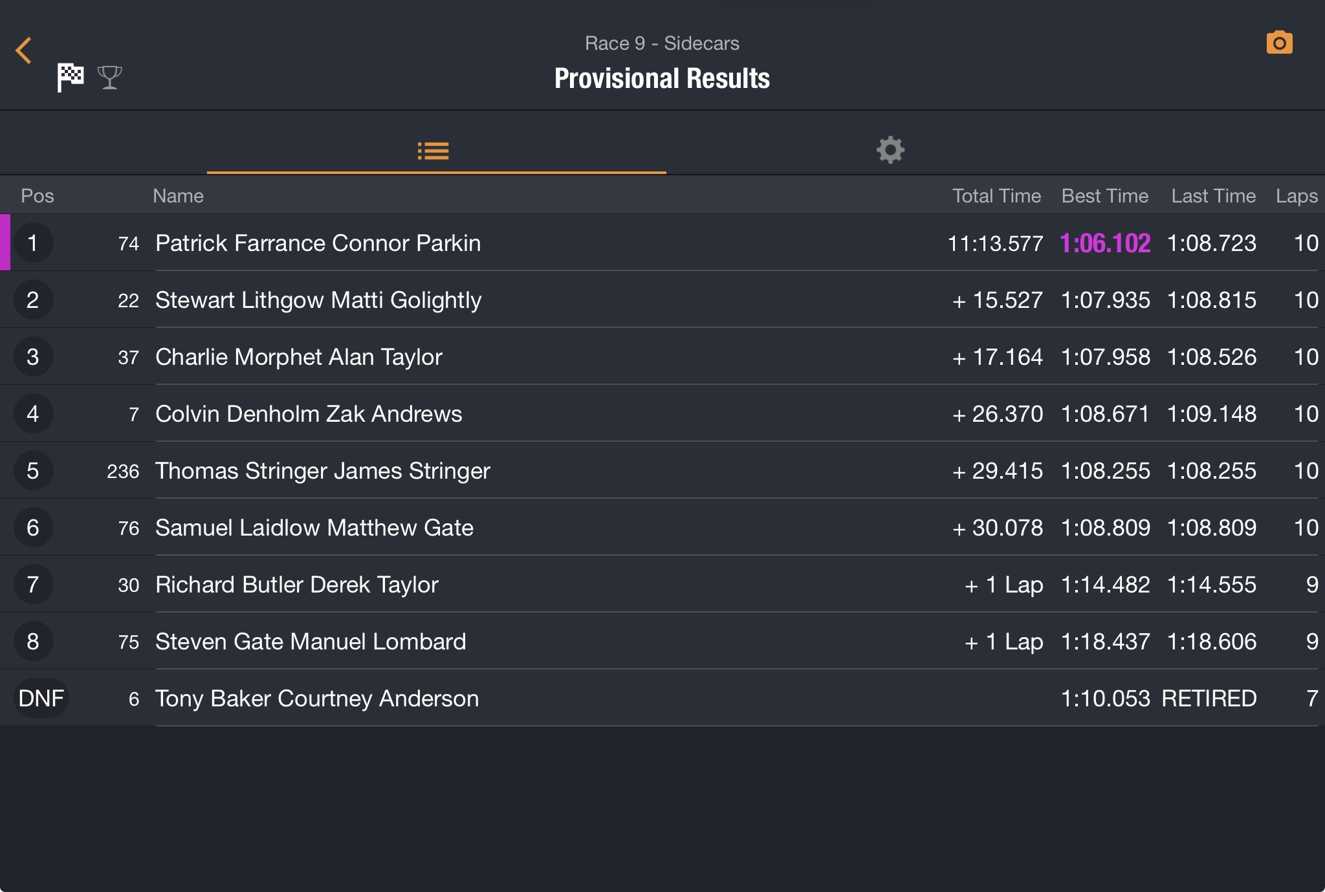The height and width of the screenshot is (892, 1325).
Task: Sort by the Best Time column header
Action: pyautogui.click(x=1105, y=196)
